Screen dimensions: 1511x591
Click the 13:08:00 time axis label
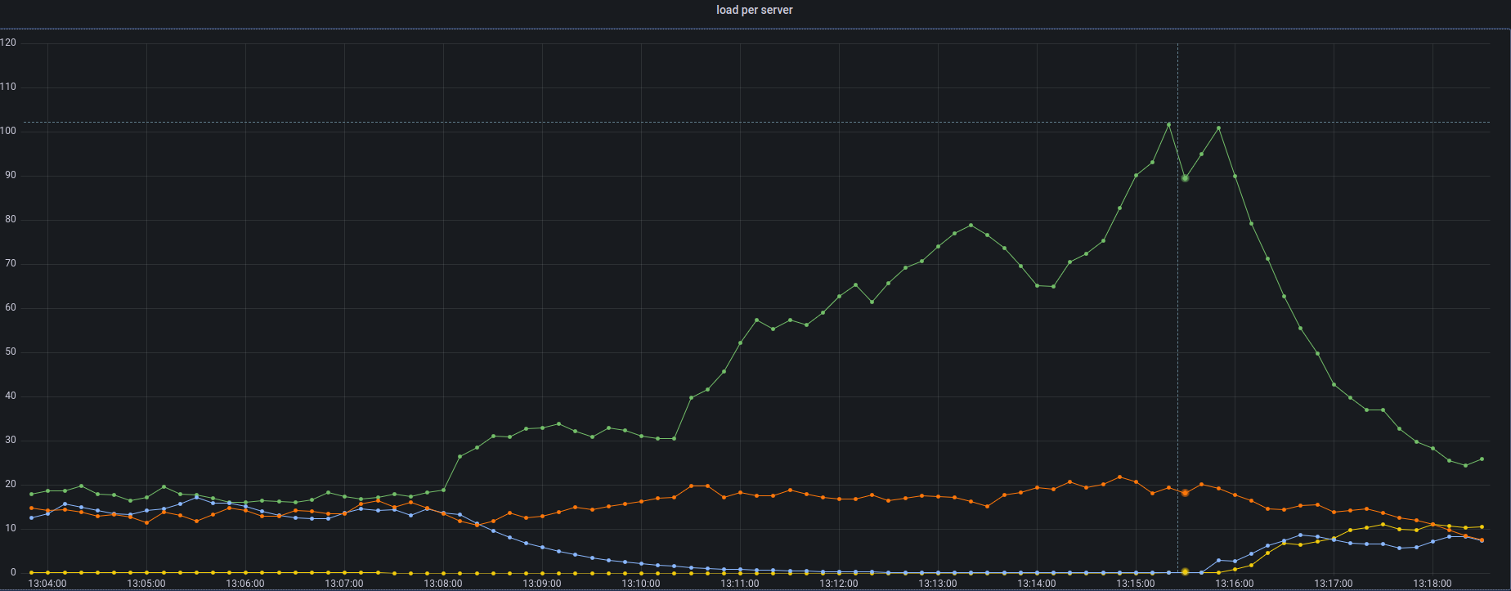pos(443,584)
